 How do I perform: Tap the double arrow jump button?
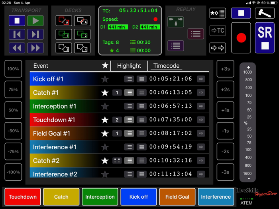pos(218,48)
